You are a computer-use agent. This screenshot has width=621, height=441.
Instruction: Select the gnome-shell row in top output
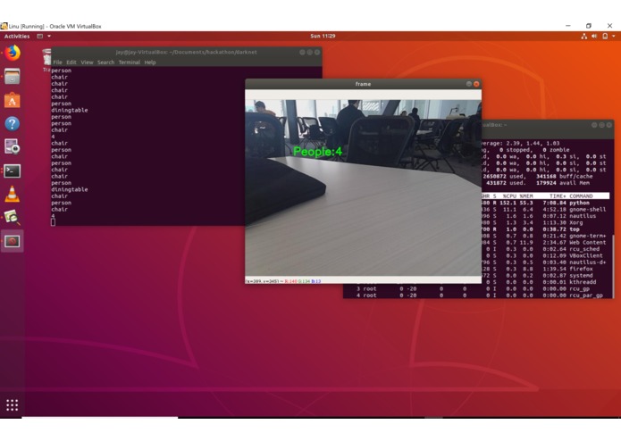tap(545, 209)
